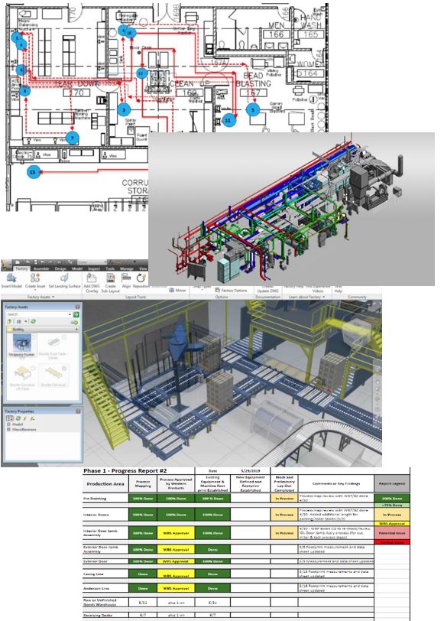Click the green go arrow beside Search
444x621 pixels.
point(76,314)
